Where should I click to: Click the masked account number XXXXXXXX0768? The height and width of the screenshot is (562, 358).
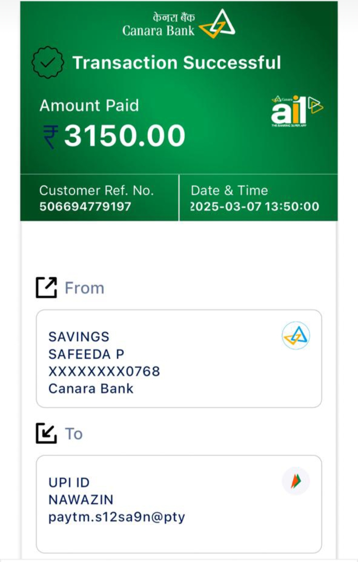104,371
